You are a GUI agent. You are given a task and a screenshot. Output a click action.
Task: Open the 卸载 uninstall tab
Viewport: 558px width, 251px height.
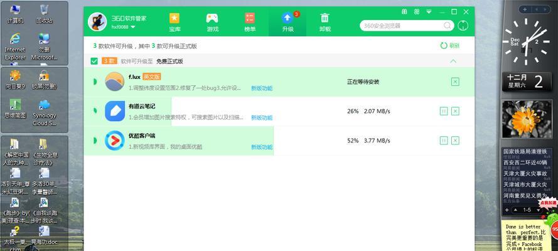pyautogui.click(x=325, y=23)
